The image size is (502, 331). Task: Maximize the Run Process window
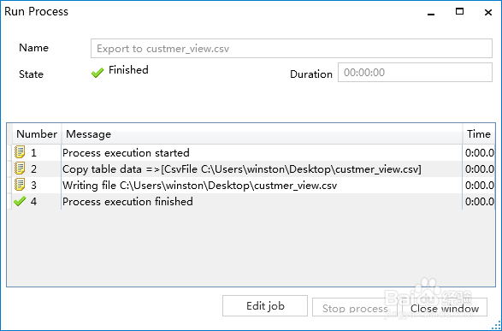tap(459, 12)
